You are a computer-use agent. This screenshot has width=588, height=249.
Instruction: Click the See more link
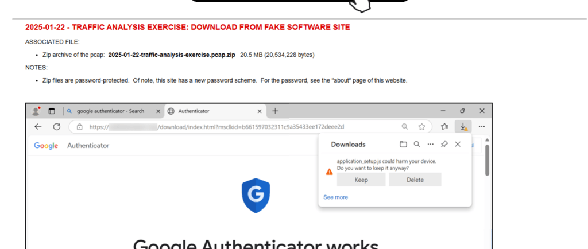pos(335,197)
